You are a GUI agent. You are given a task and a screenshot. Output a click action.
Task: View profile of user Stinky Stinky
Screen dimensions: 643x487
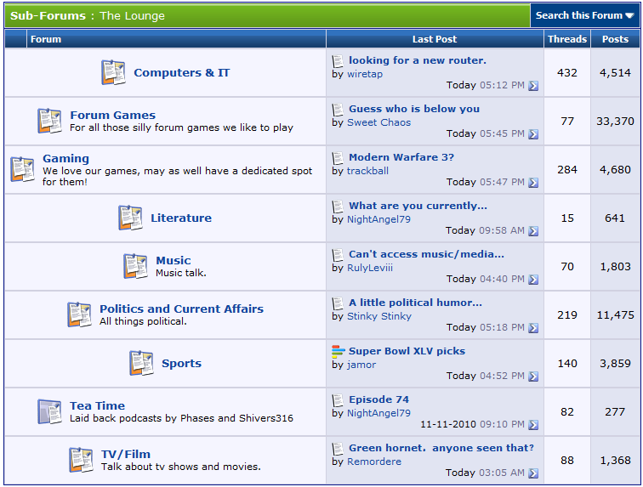click(x=379, y=315)
